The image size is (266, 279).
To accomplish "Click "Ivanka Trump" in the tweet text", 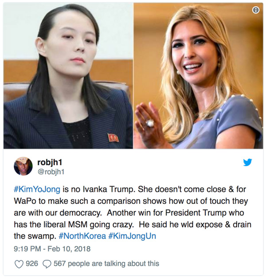I will 108,189.
